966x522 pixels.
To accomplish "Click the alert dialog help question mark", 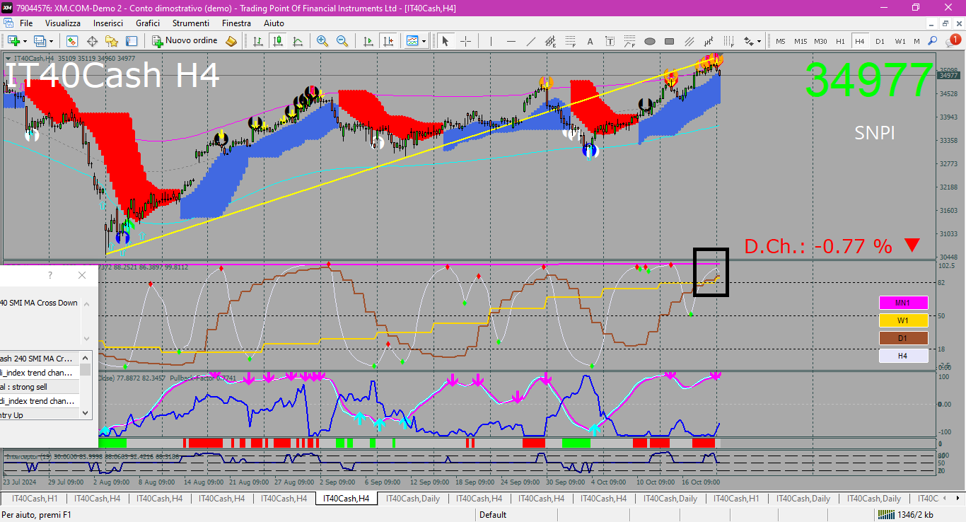I will pos(50,275).
